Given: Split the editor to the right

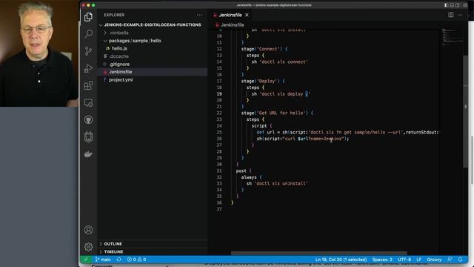Looking at the screenshot, I should pyautogui.click(x=451, y=15).
